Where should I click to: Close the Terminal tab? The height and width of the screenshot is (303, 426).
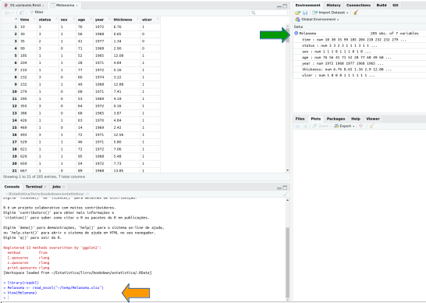click(x=45, y=187)
